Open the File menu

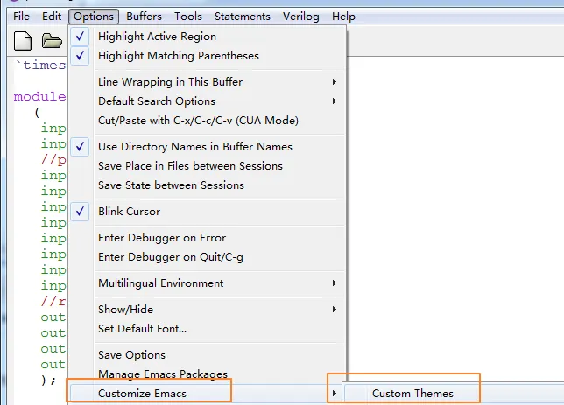click(21, 17)
